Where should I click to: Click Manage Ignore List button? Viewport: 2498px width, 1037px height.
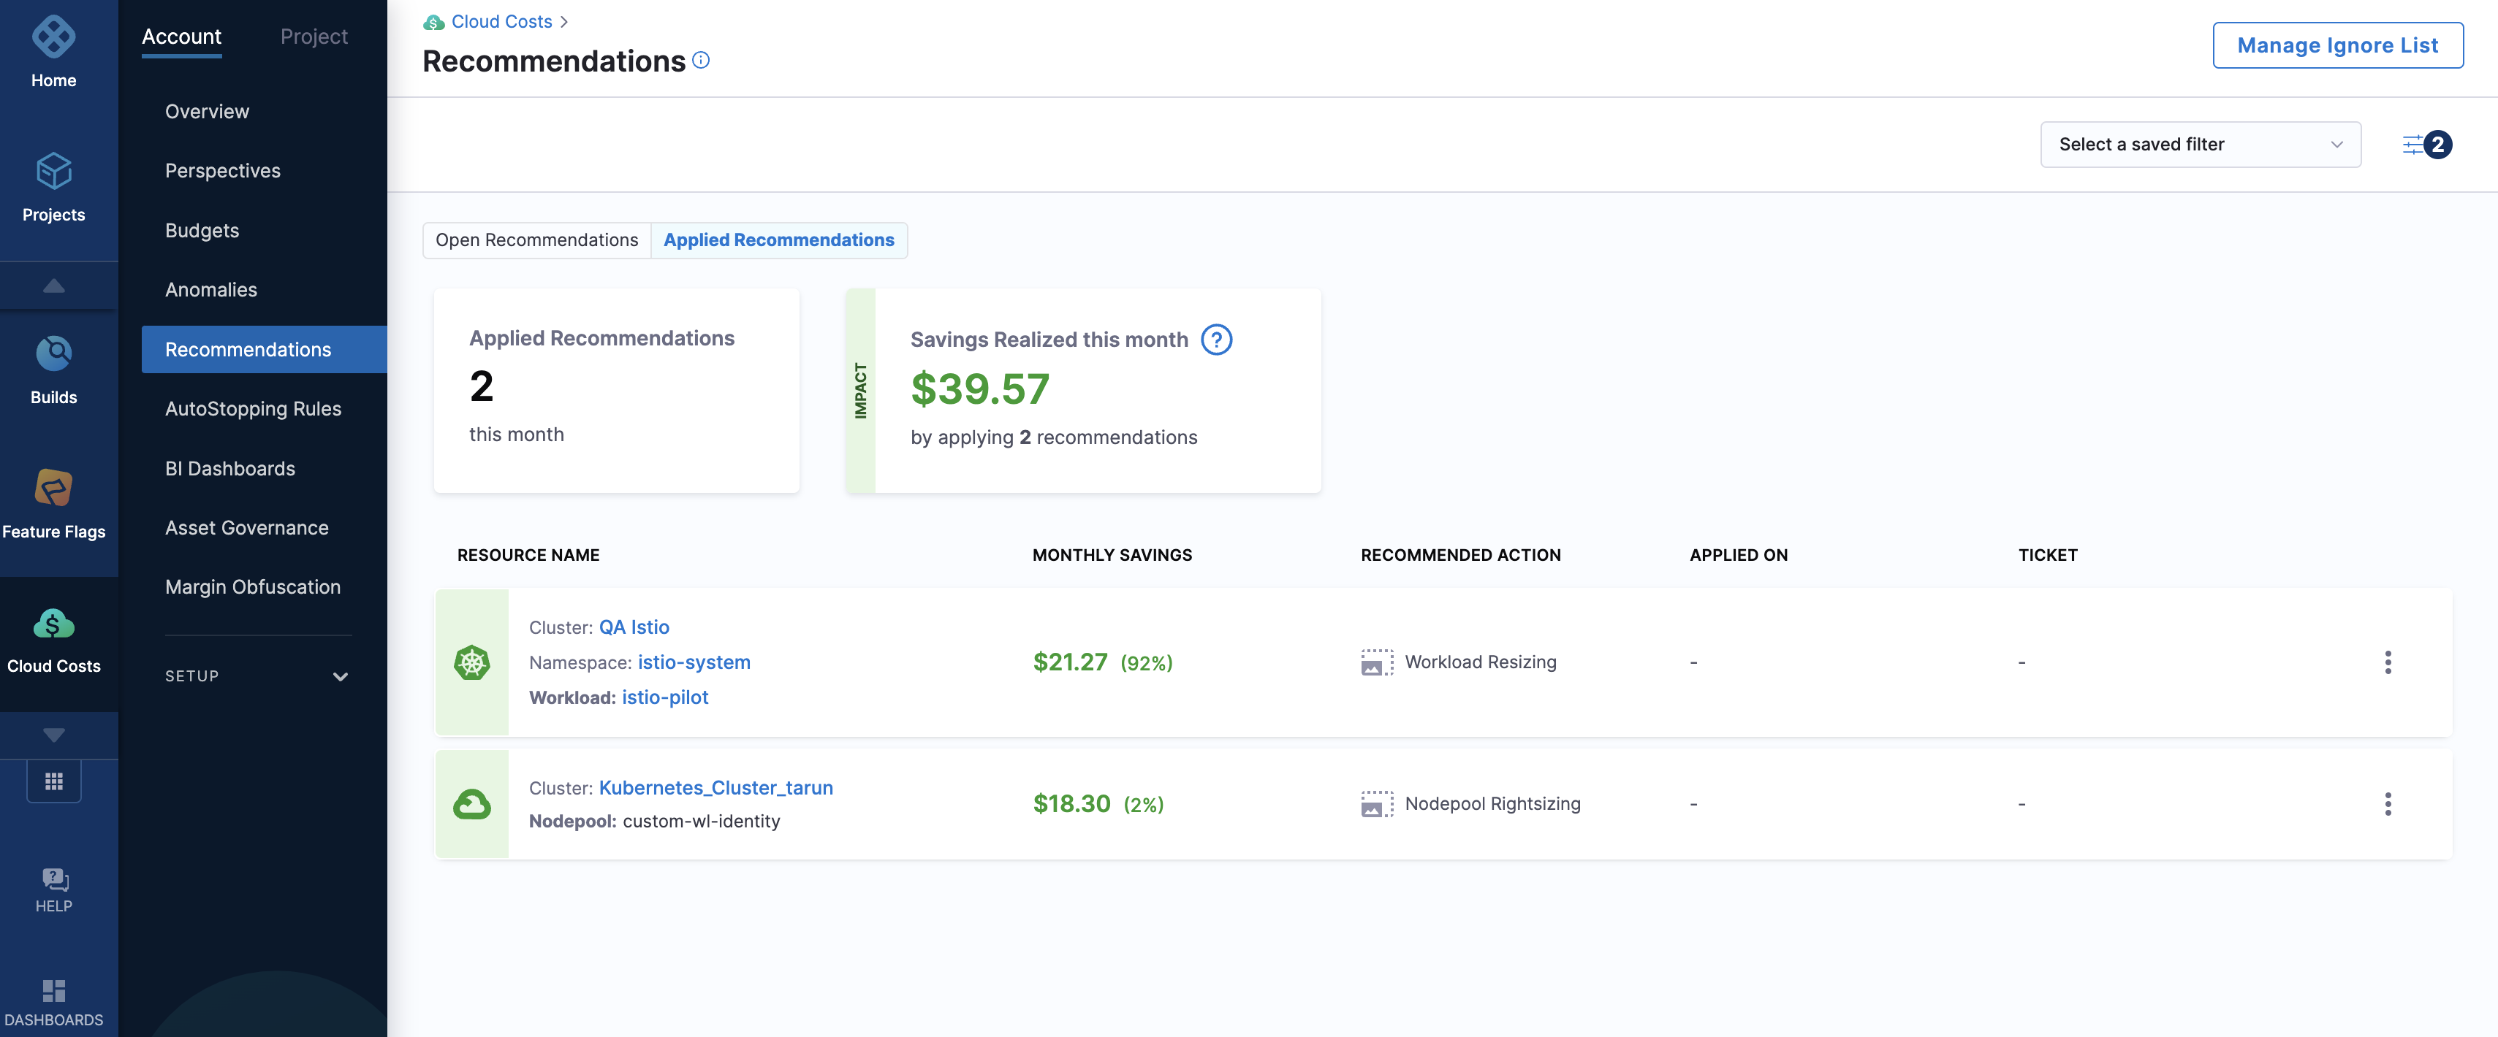tap(2337, 45)
